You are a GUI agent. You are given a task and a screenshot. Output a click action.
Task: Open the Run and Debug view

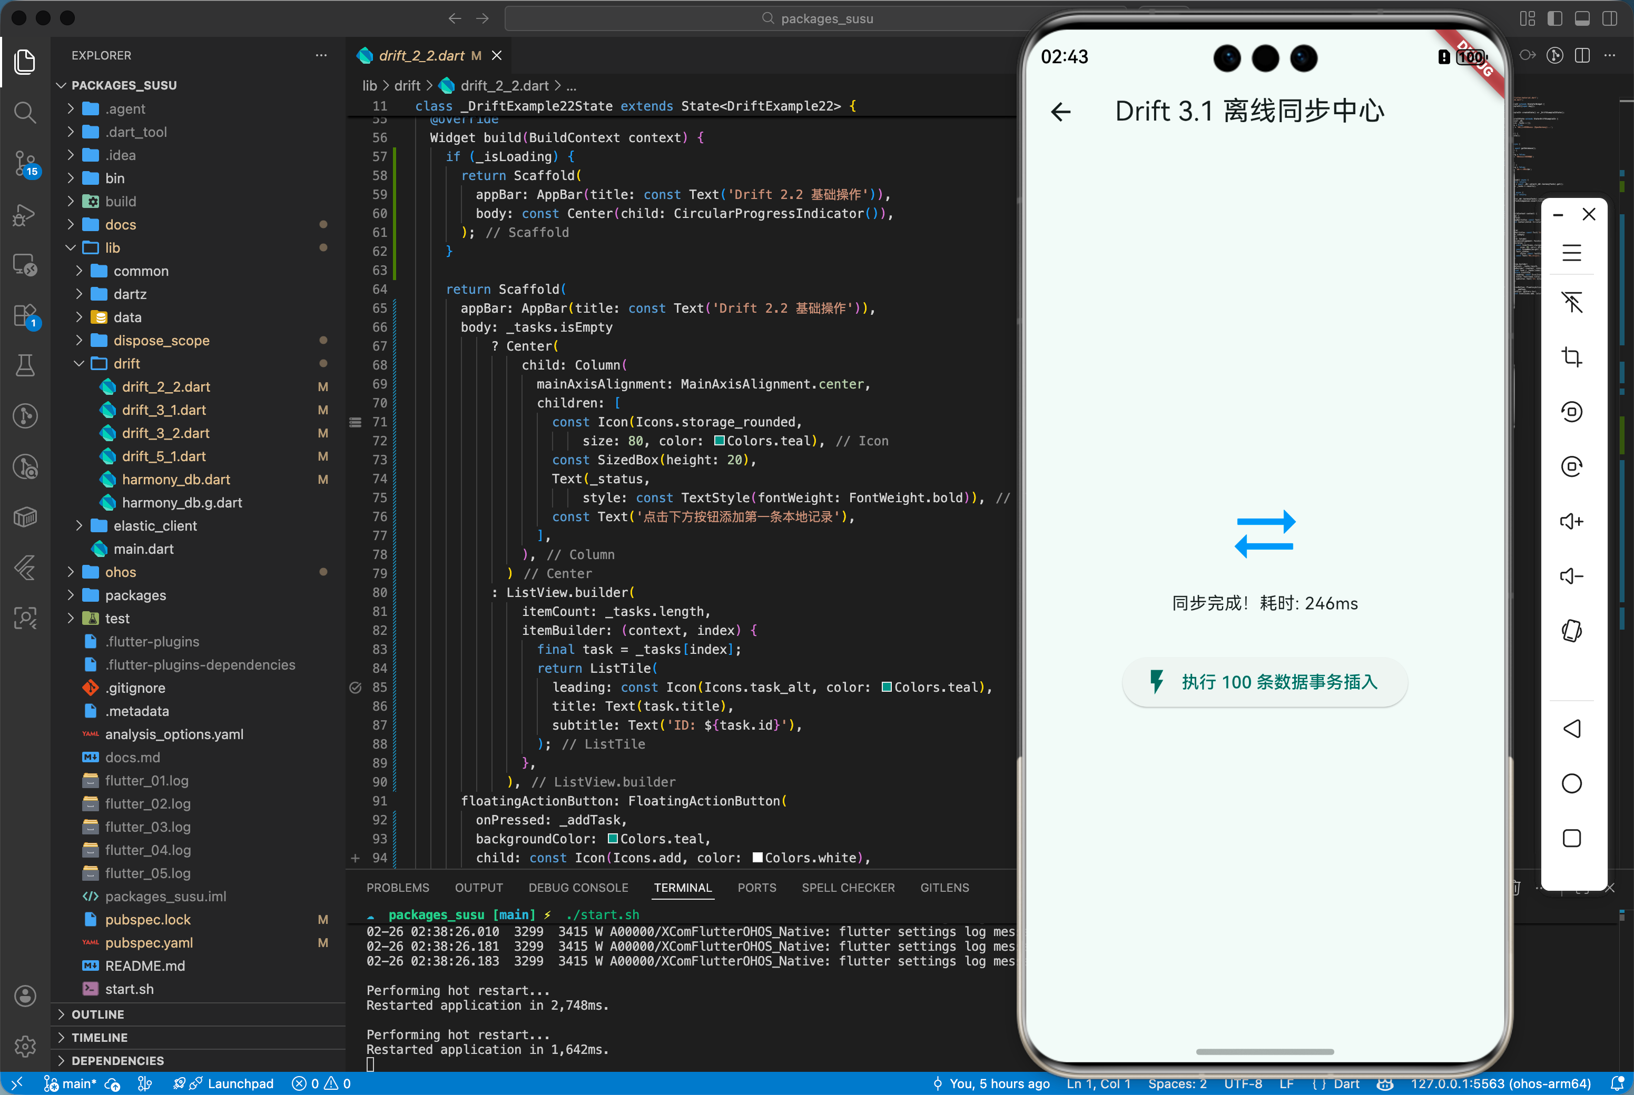tap(25, 215)
